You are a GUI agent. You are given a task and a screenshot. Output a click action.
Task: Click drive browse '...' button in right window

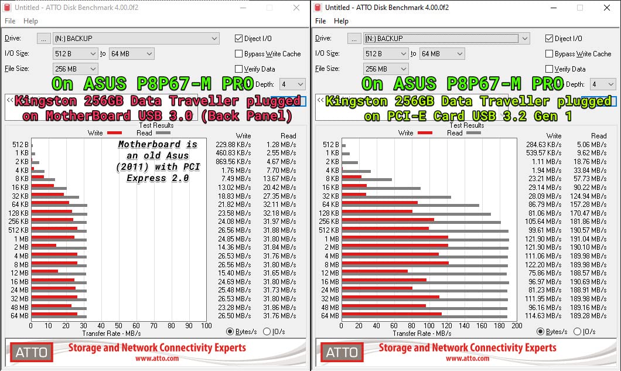tap(354, 39)
